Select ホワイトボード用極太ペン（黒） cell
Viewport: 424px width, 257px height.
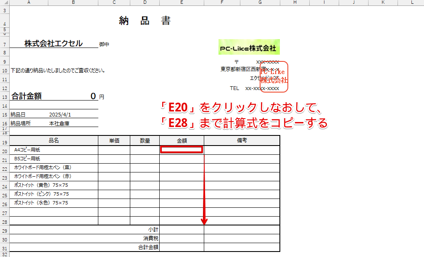(54, 168)
